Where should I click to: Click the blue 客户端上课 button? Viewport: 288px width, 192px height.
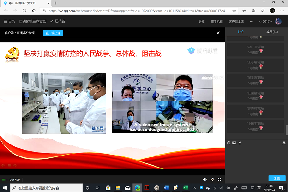53,33
